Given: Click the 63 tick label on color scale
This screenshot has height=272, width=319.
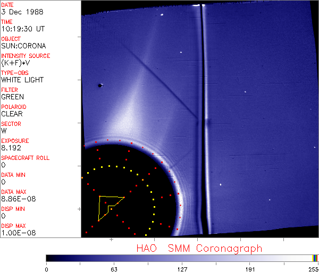Looking at the screenshot, I should (x=114, y=269).
